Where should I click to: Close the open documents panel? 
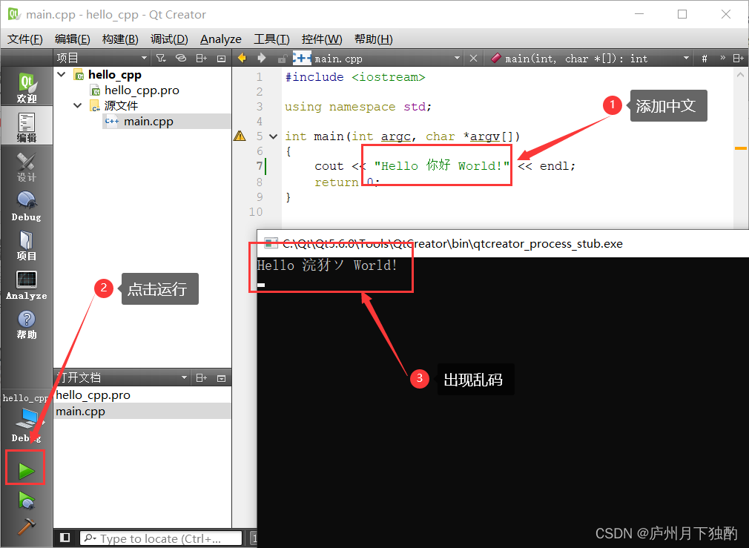[x=221, y=378]
